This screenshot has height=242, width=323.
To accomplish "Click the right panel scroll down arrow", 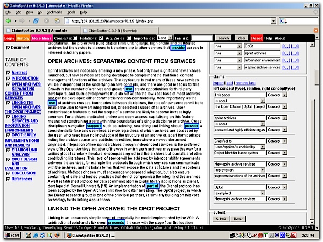I will tap(312, 222).
